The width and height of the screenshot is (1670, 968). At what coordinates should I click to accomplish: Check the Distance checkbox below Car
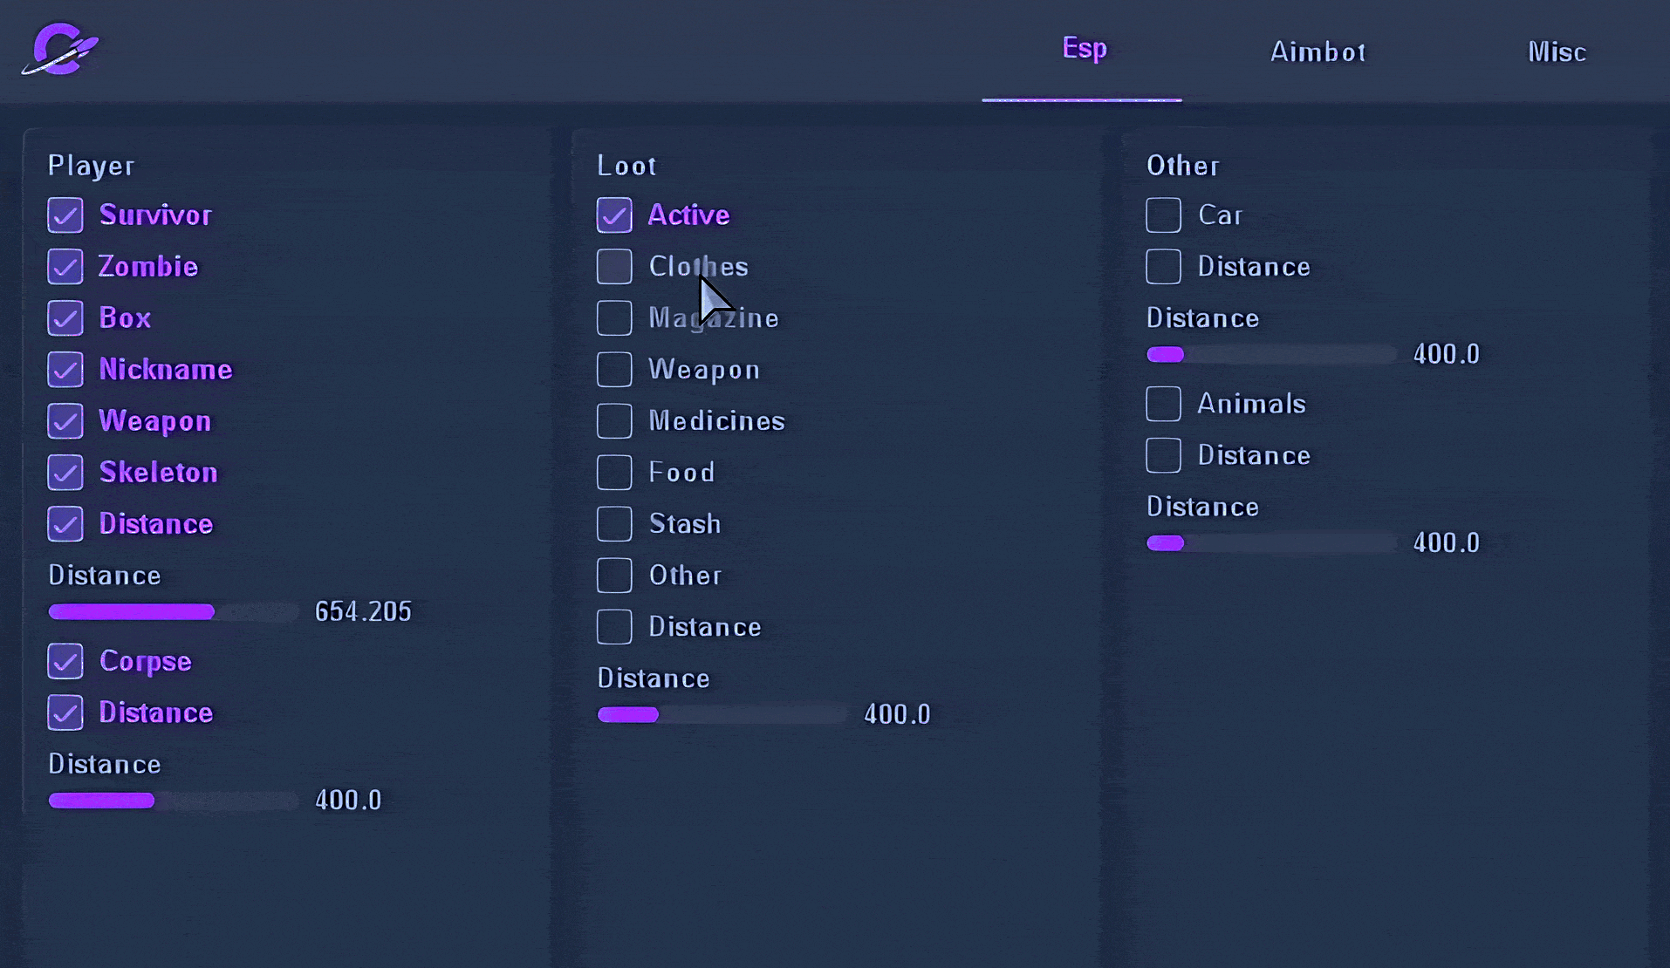click(x=1163, y=267)
